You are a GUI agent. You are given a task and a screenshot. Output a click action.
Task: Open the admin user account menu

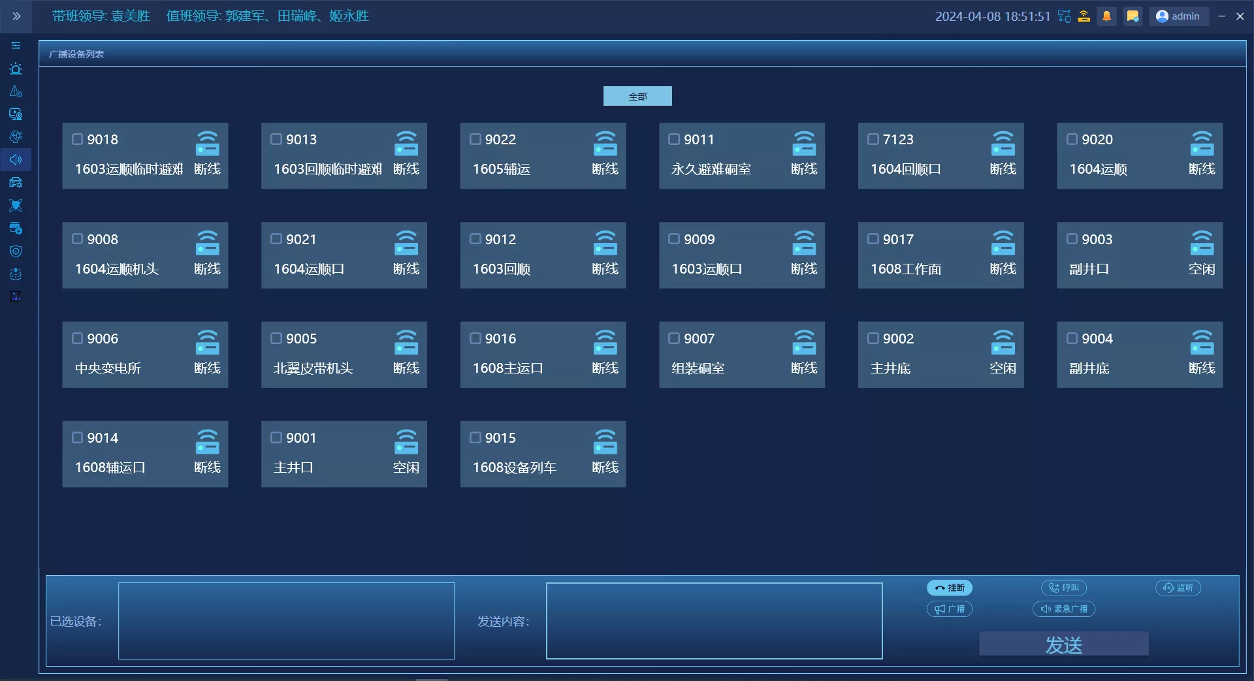click(1178, 16)
